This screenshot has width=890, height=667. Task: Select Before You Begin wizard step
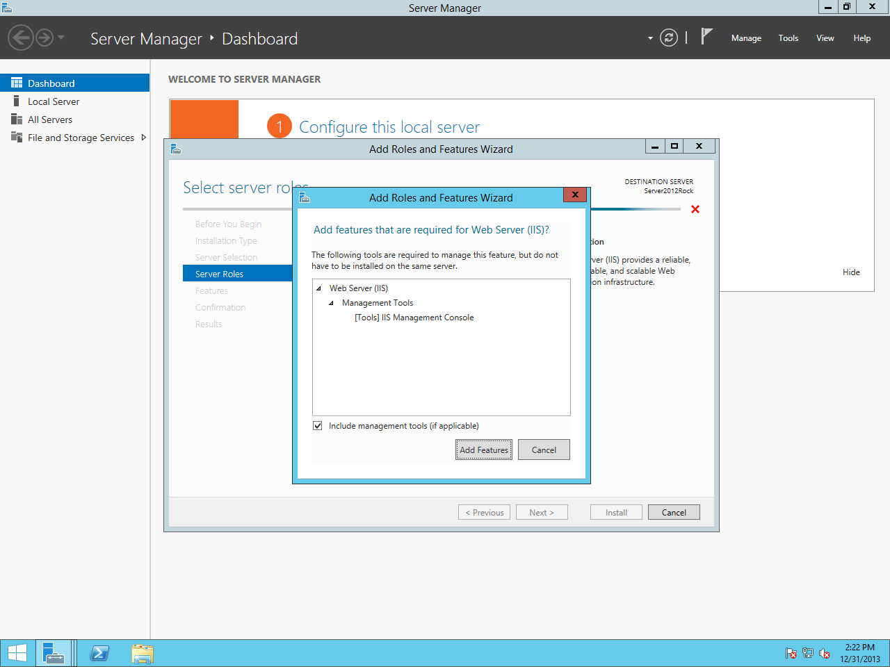tap(229, 224)
